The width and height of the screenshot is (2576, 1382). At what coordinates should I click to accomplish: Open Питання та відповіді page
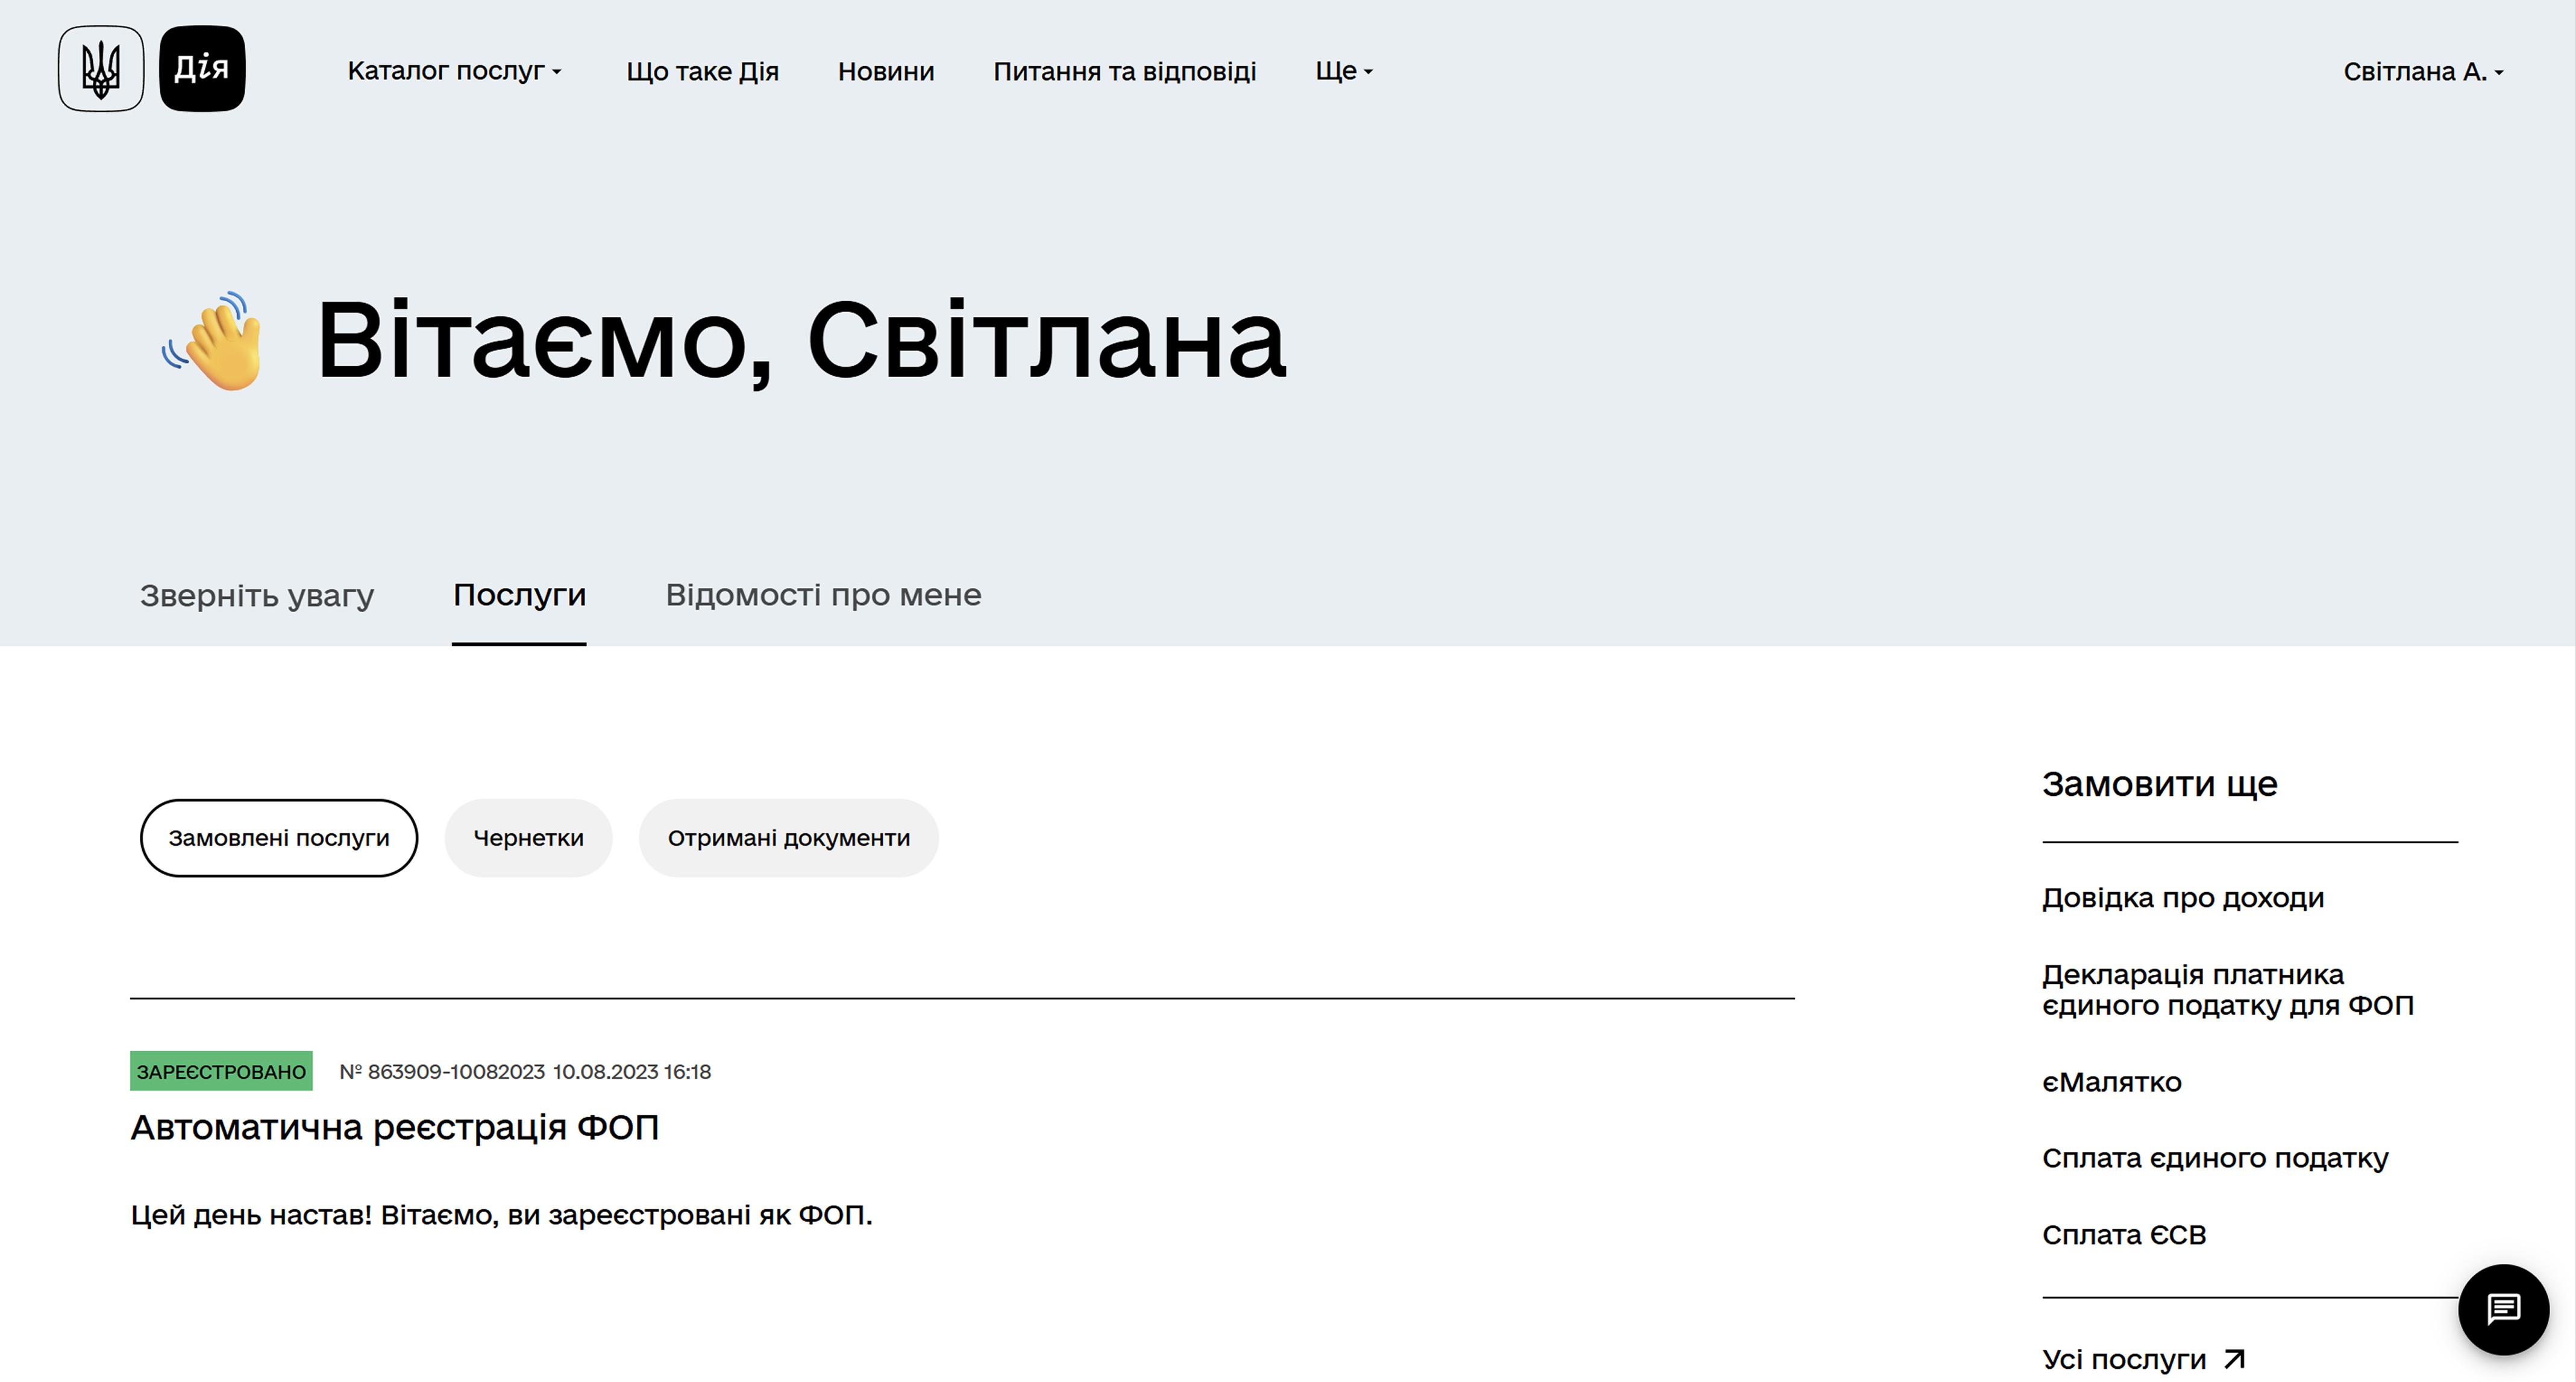pyautogui.click(x=1124, y=72)
